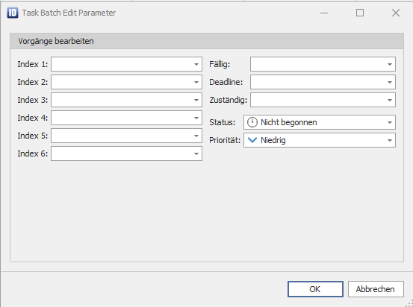Focus the Index 4 input field
The image size is (413, 307).
(x=126, y=118)
